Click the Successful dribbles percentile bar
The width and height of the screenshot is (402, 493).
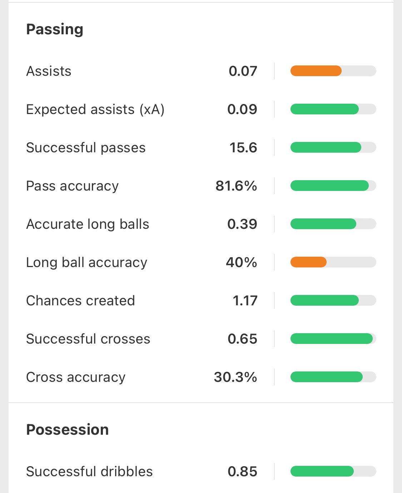(x=333, y=471)
